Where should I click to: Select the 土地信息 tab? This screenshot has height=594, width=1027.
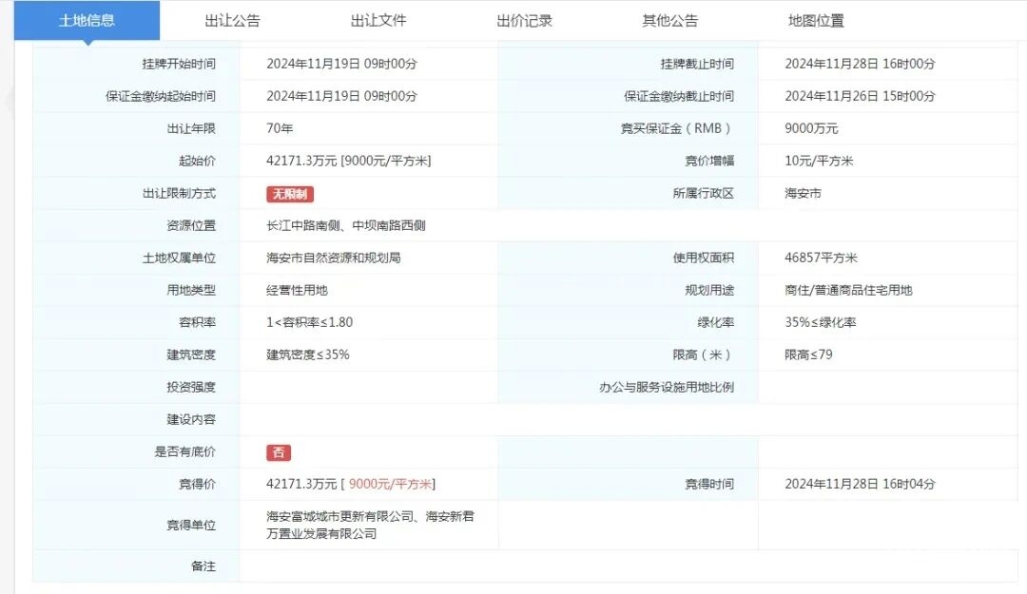click(87, 20)
